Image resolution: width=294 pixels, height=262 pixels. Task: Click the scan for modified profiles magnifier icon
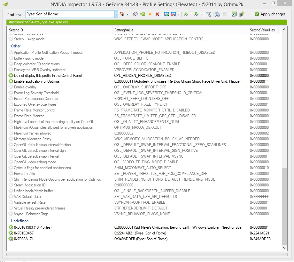[x=218, y=14]
